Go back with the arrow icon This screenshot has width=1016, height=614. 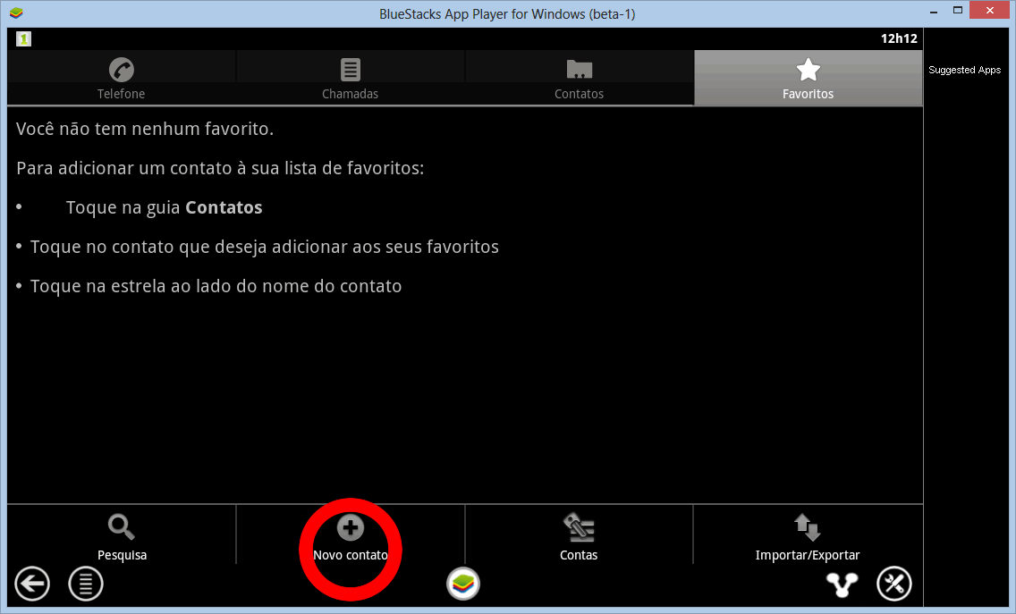click(x=32, y=584)
